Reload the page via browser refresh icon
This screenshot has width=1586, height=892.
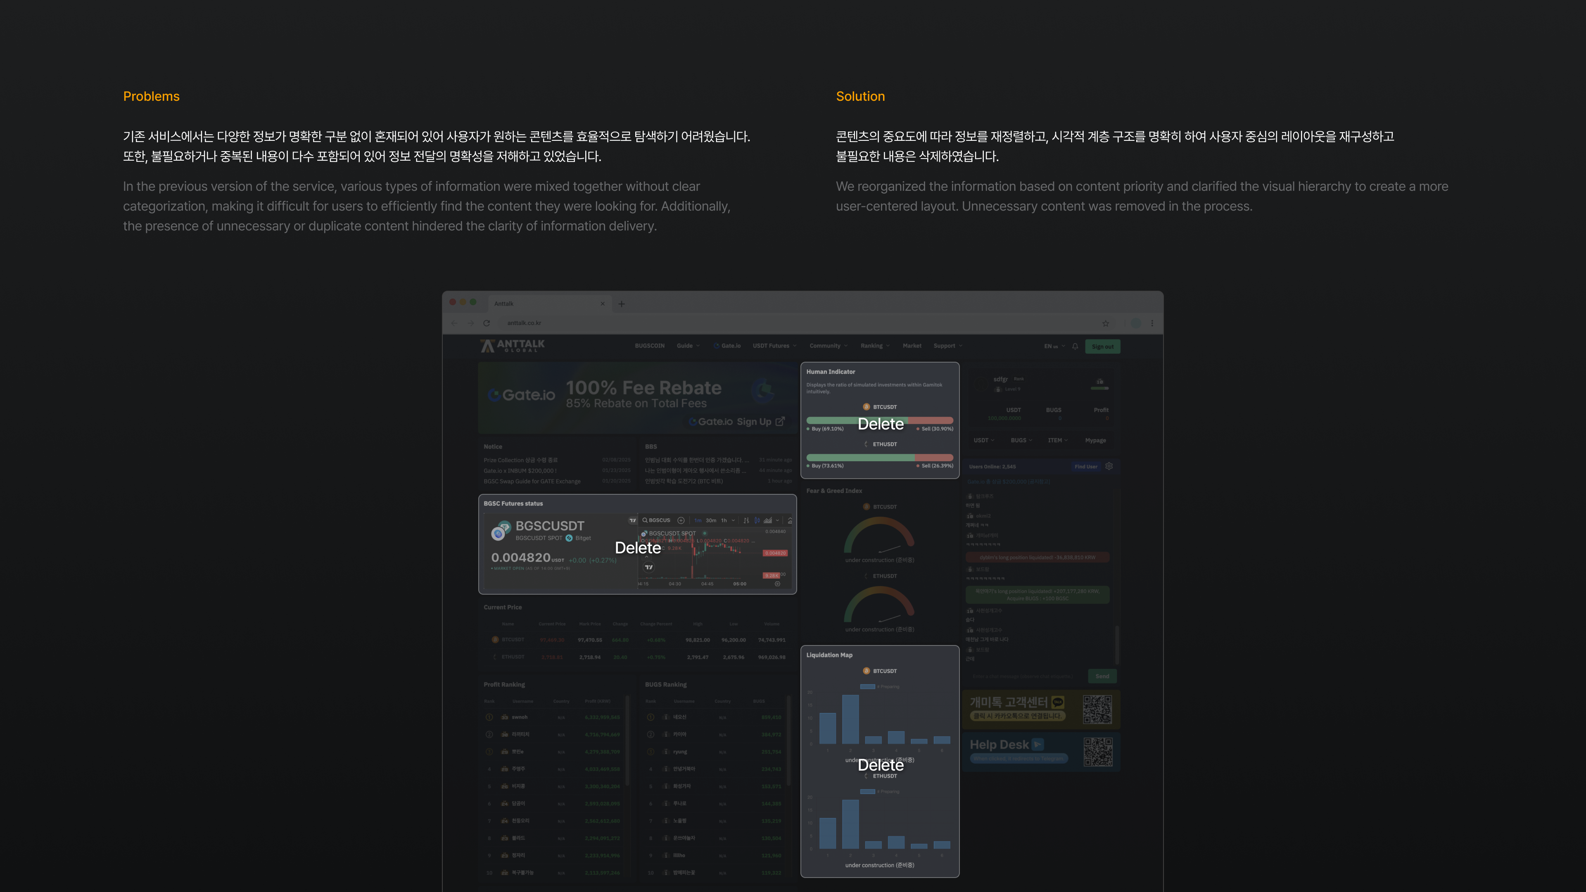487,323
